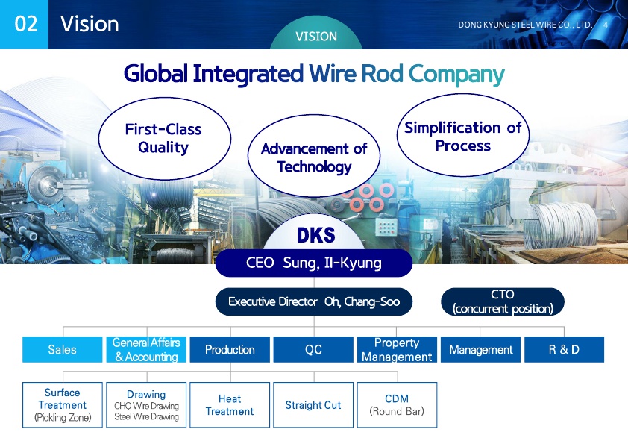Select the QC department box
The height and width of the screenshot is (444, 628).
(313, 349)
